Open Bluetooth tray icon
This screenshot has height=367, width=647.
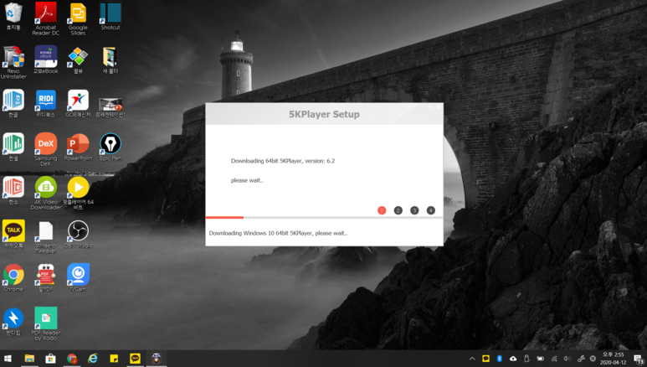point(500,359)
